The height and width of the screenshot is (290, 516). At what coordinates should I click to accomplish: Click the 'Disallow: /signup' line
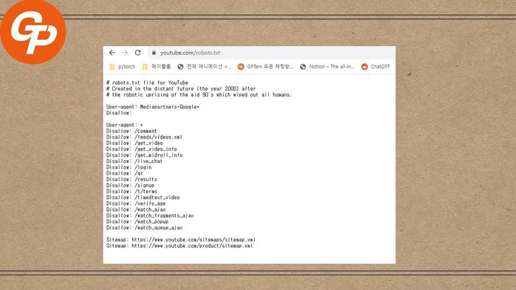130,185
